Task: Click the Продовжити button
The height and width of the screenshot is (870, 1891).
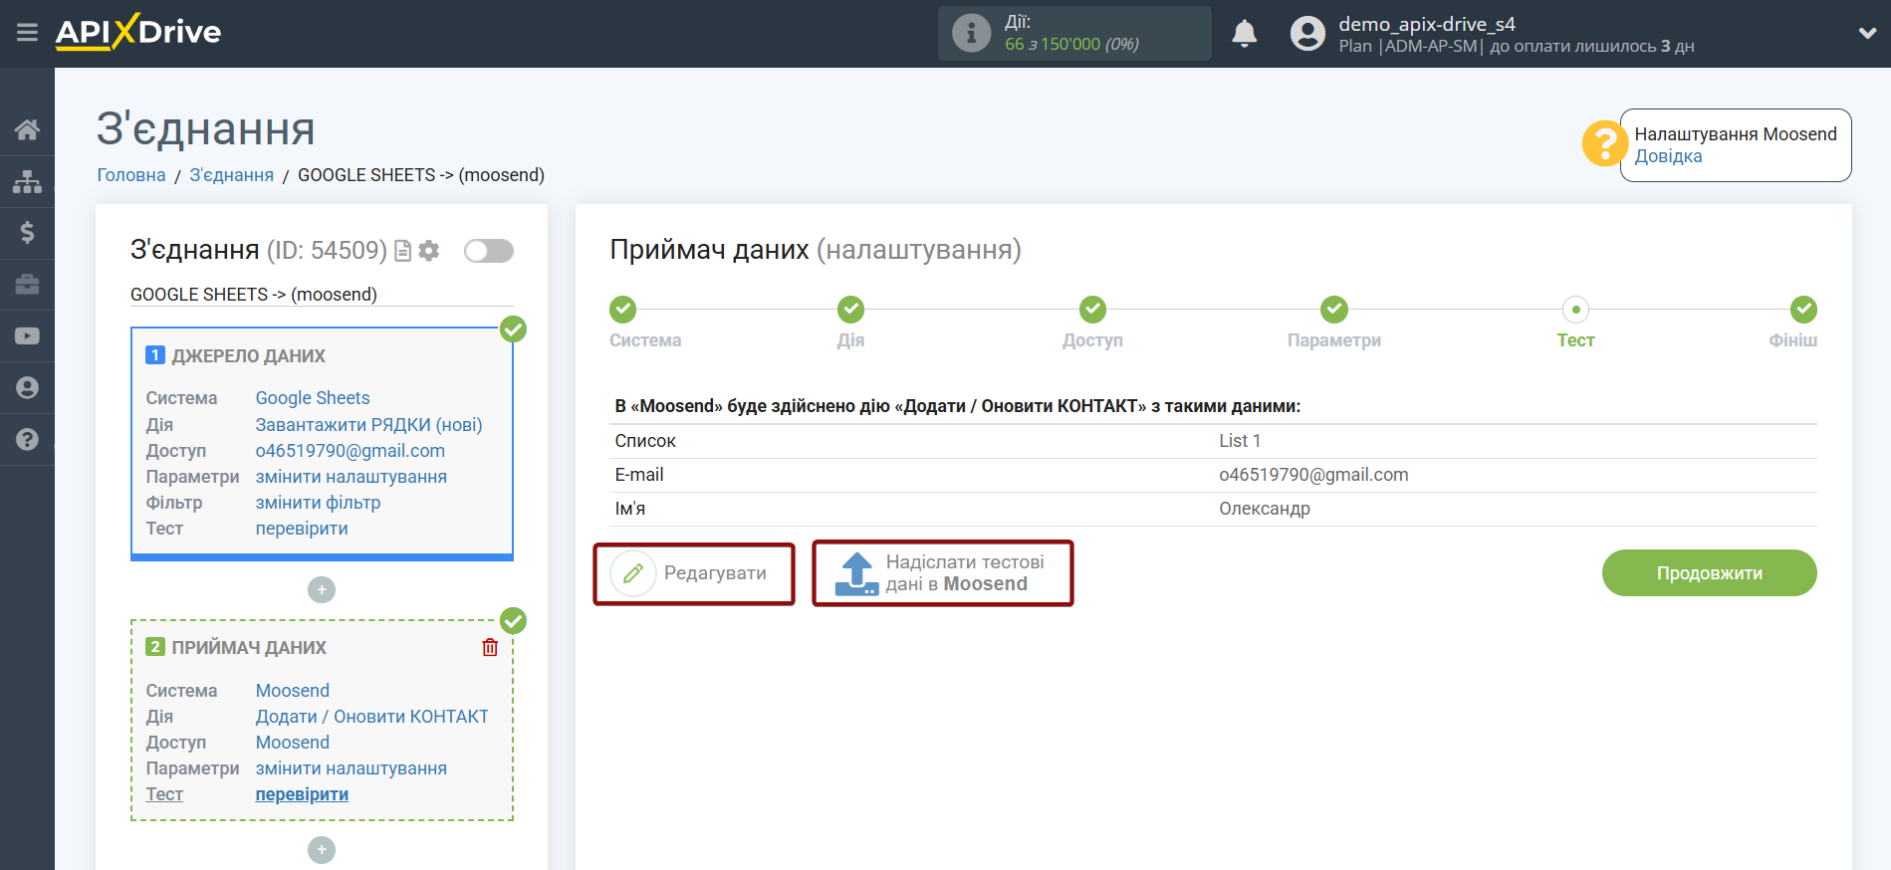Action: click(x=1709, y=573)
